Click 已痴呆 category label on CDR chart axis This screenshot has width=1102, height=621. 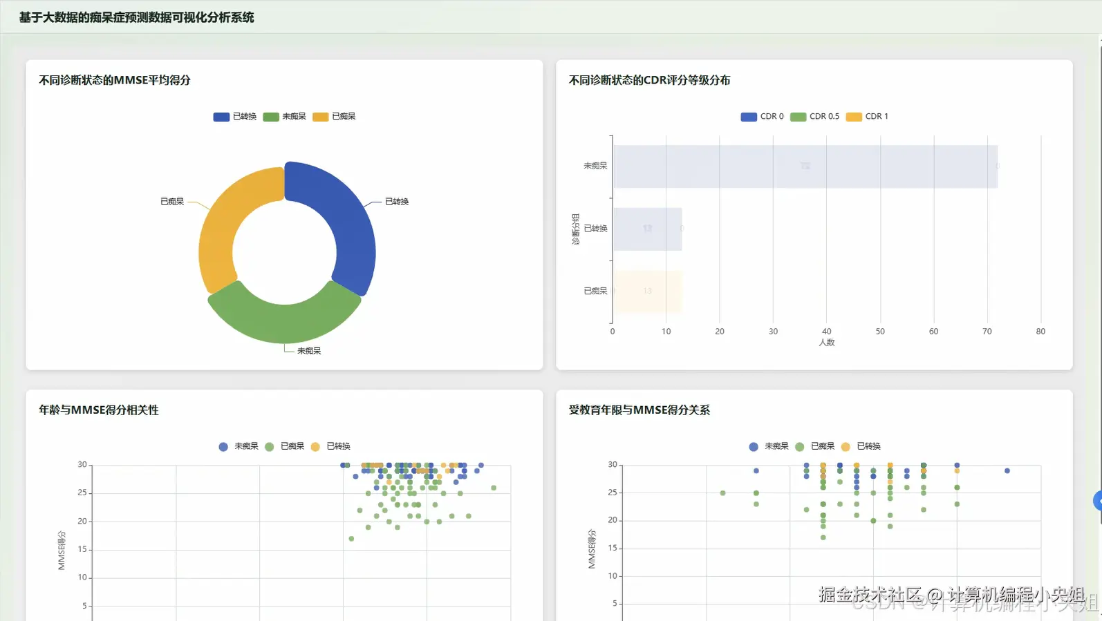[595, 292]
